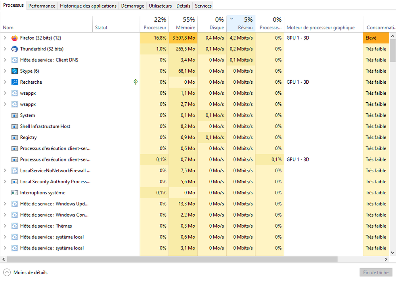Viewport: 396px width, 282px height.
Task: Click the System process icon
Action: (x=15, y=115)
